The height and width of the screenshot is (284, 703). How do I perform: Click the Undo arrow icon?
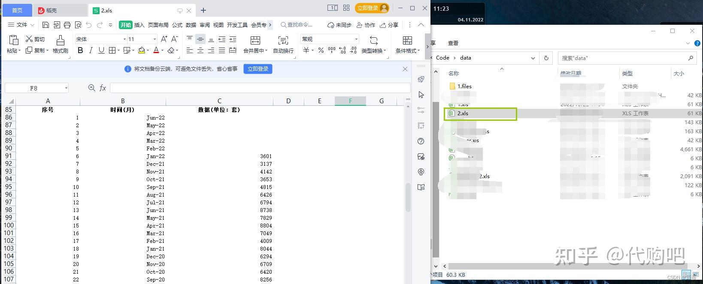88,25
